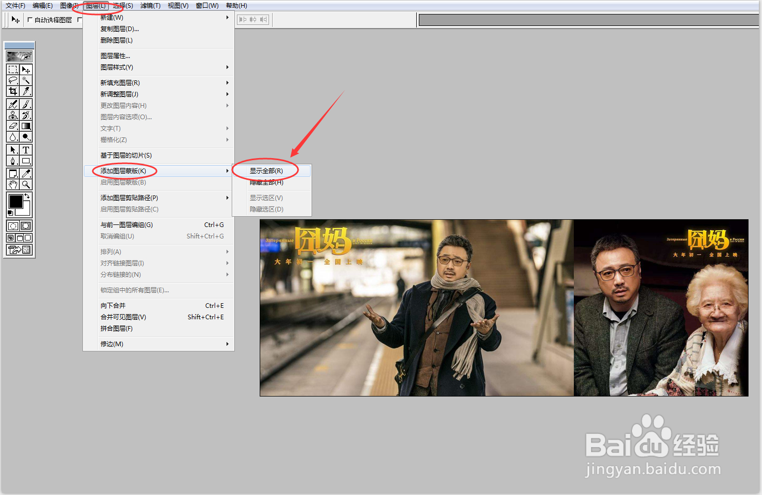Screen dimensions: 762x495
Task: Select the Slice tool
Action: [x=26, y=91]
